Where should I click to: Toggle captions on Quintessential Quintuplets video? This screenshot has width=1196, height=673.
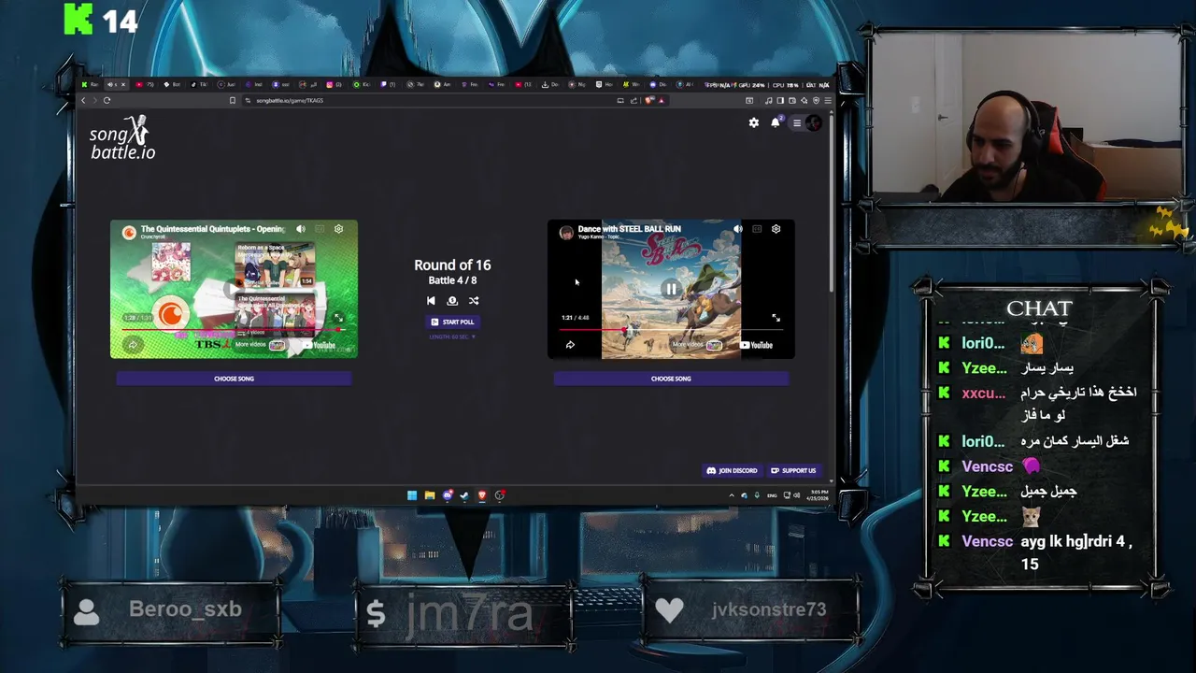point(320,229)
